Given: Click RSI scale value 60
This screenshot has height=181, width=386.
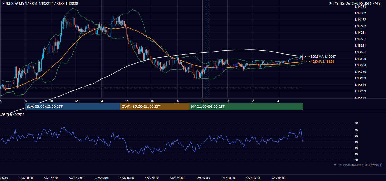Looking at the screenshot, I should [x=356, y=135].
